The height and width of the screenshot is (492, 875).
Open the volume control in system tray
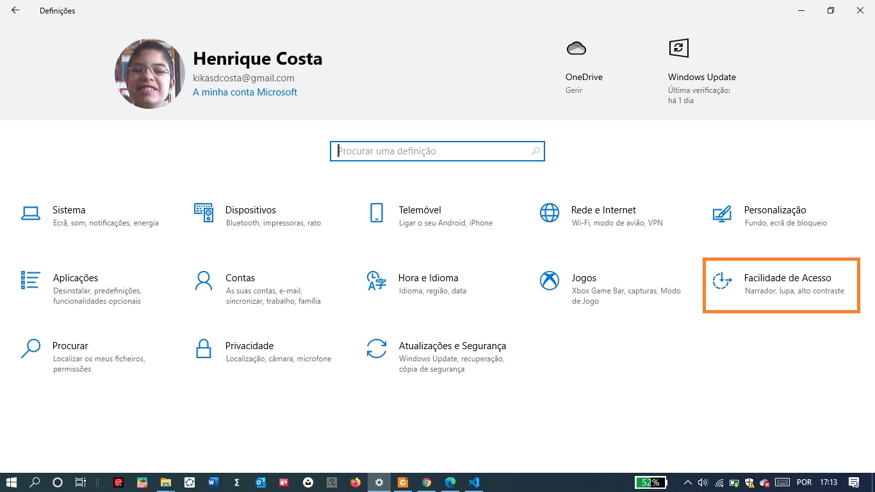point(703,482)
